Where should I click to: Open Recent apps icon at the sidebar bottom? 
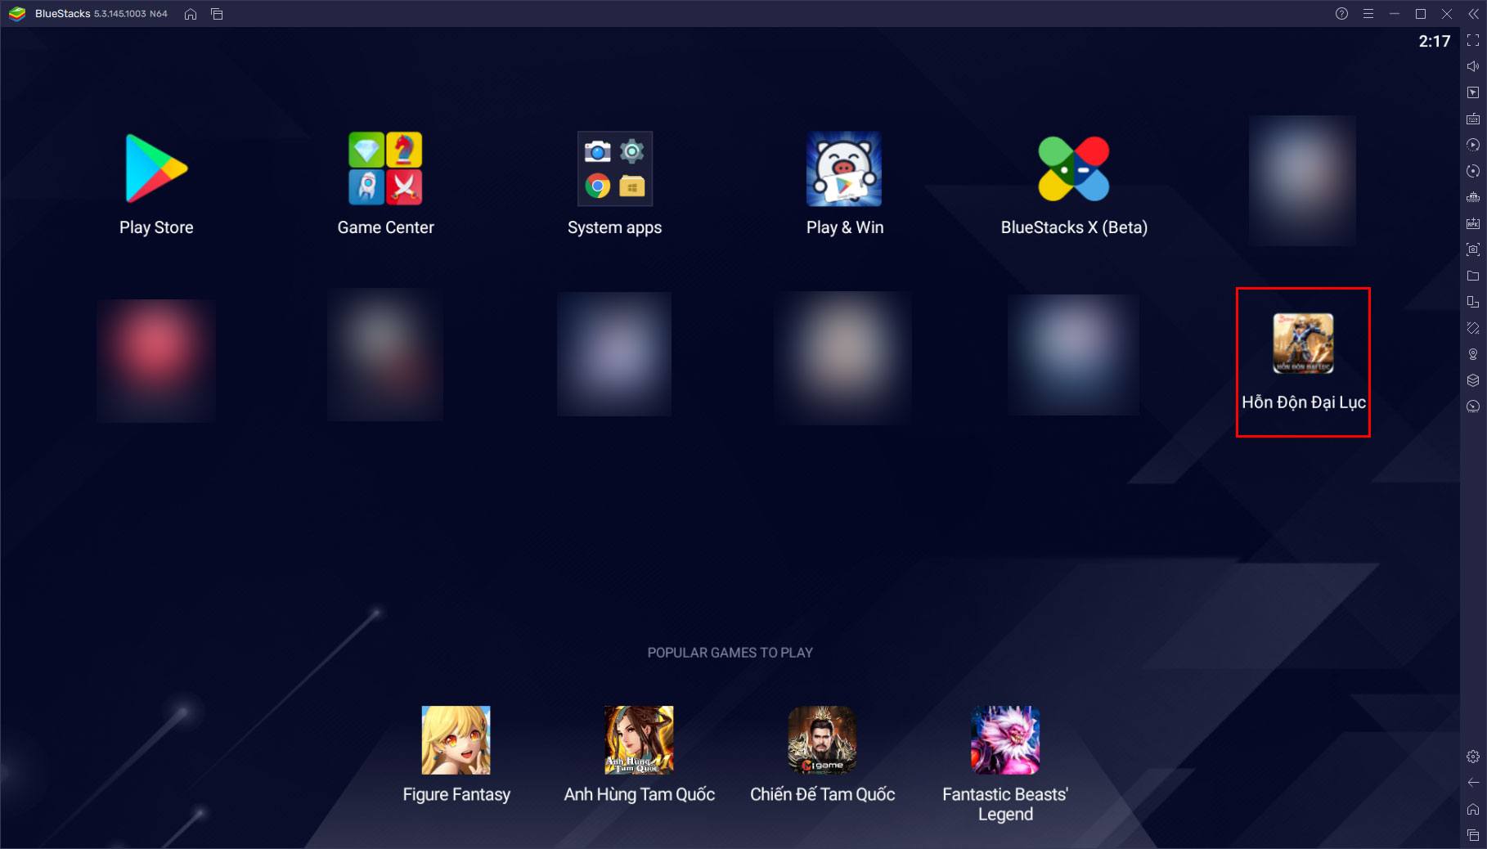tap(1473, 835)
